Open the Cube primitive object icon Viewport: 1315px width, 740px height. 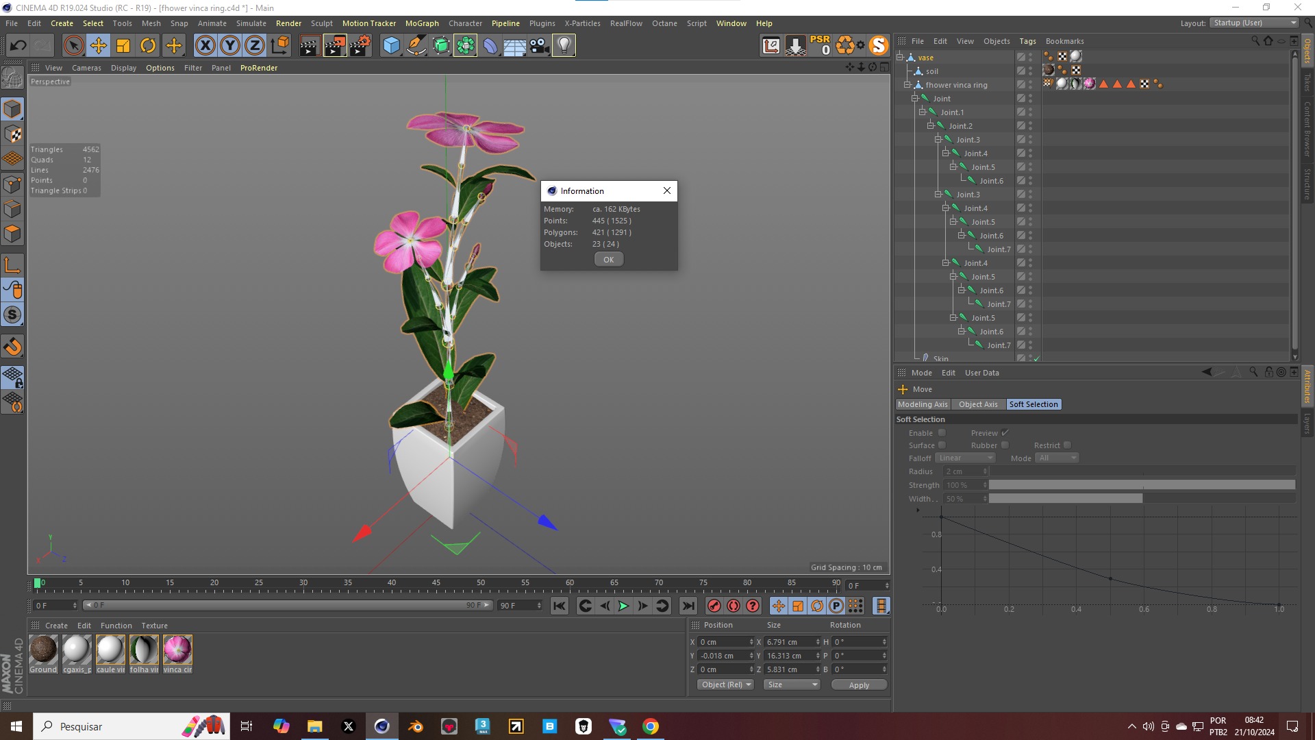point(391,46)
